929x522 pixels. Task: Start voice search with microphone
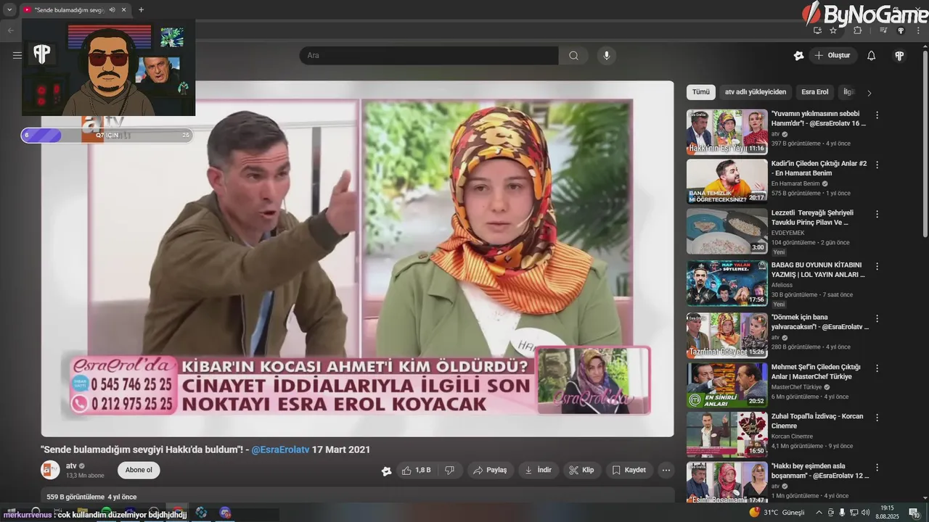[x=607, y=56]
